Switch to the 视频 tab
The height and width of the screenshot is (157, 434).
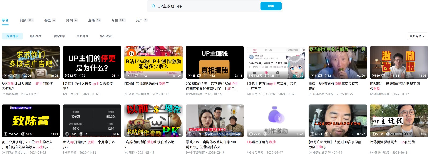[26, 20]
